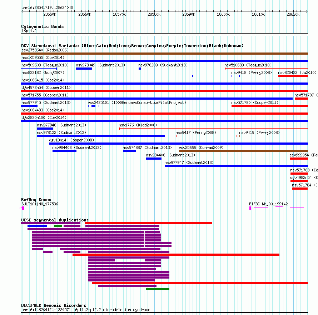Click nsv571755 (Cooper2011) label
318x315 pixels.
(x=45, y=95)
